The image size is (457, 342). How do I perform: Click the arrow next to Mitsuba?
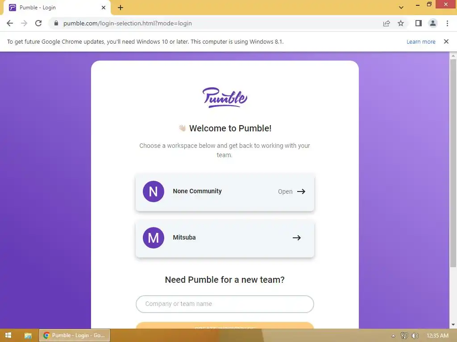(296, 238)
